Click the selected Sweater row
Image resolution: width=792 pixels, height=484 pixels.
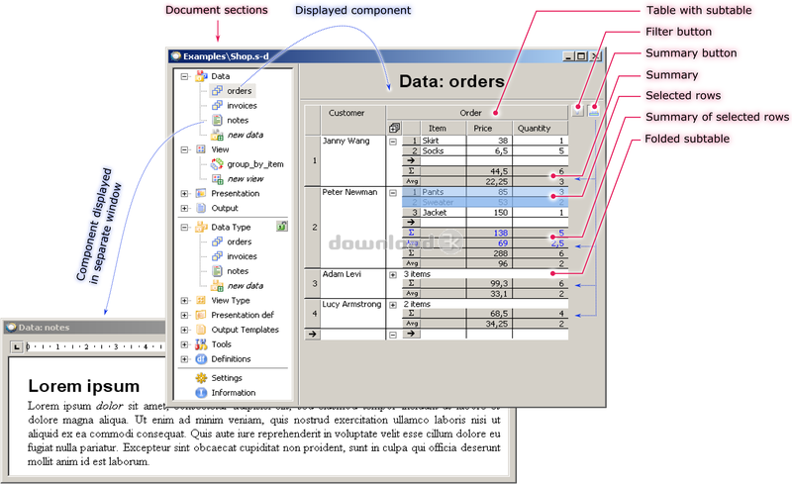[485, 202]
